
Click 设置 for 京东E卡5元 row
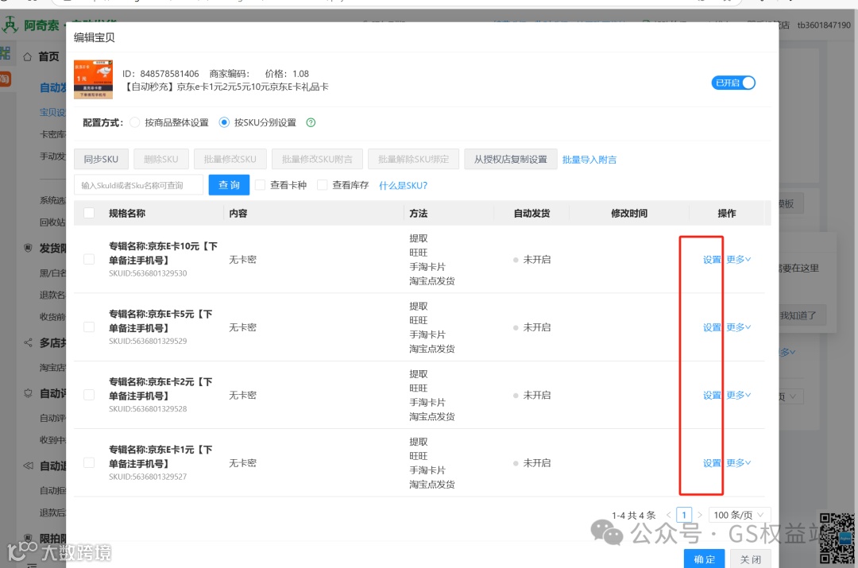point(711,327)
